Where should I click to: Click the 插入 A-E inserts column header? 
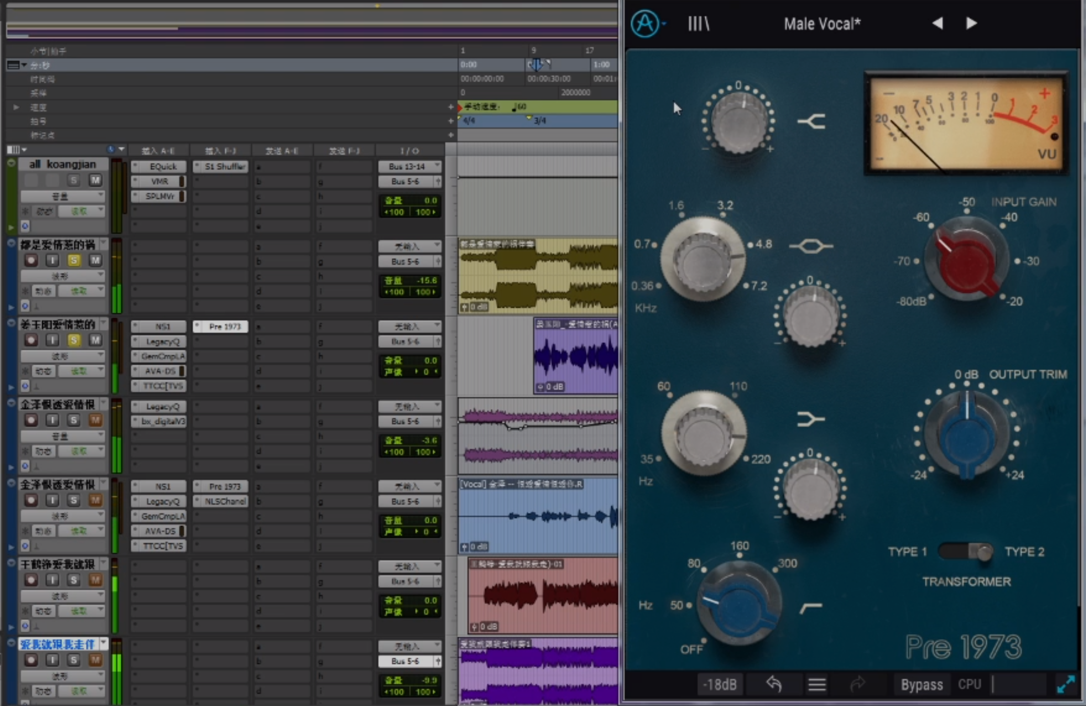click(158, 151)
